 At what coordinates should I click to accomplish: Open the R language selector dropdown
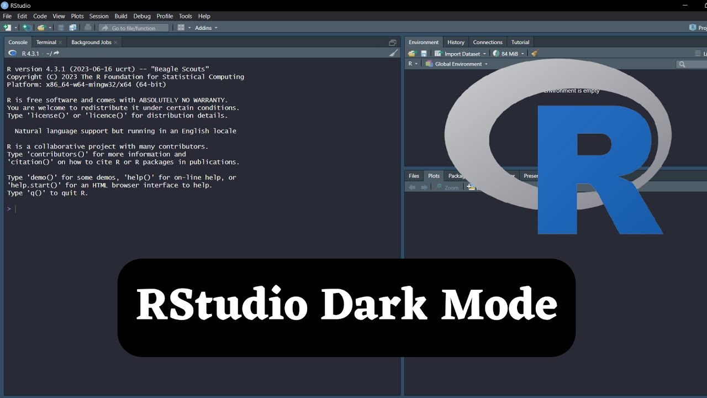click(413, 64)
